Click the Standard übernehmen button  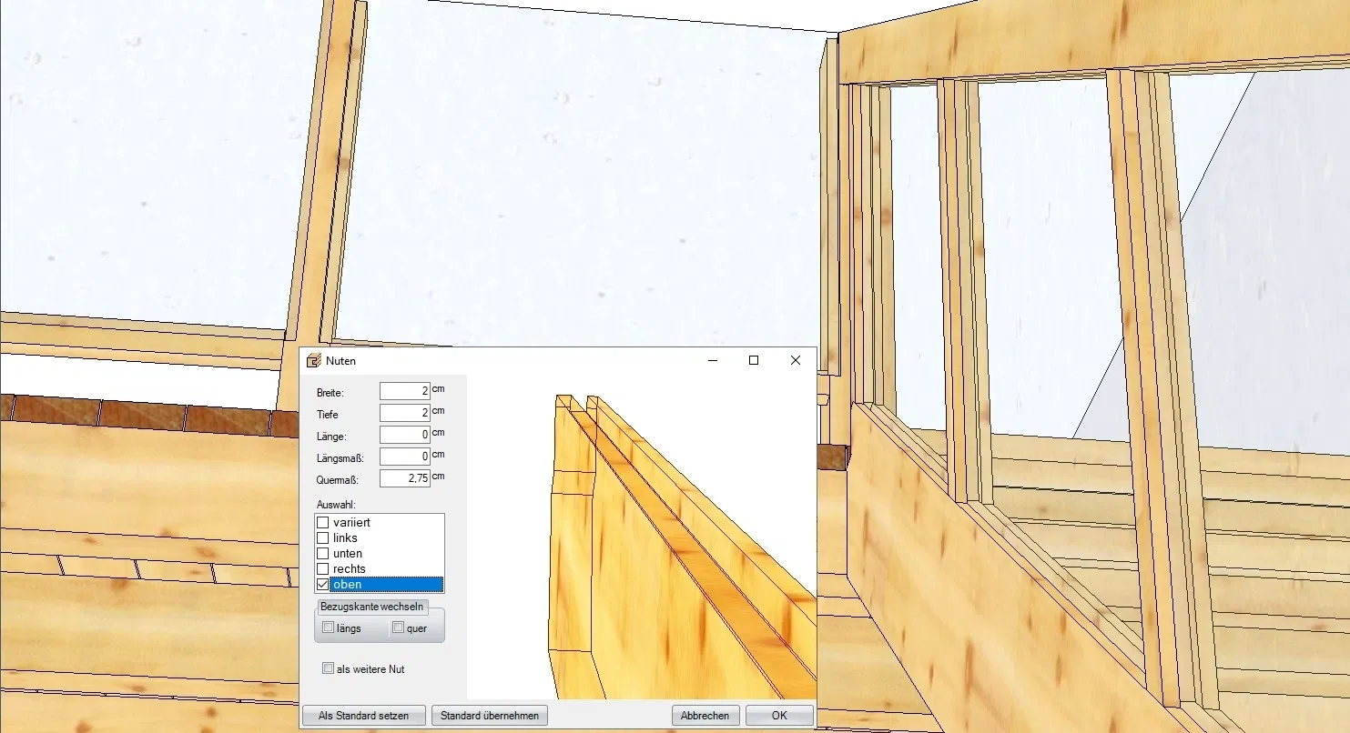(490, 716)
